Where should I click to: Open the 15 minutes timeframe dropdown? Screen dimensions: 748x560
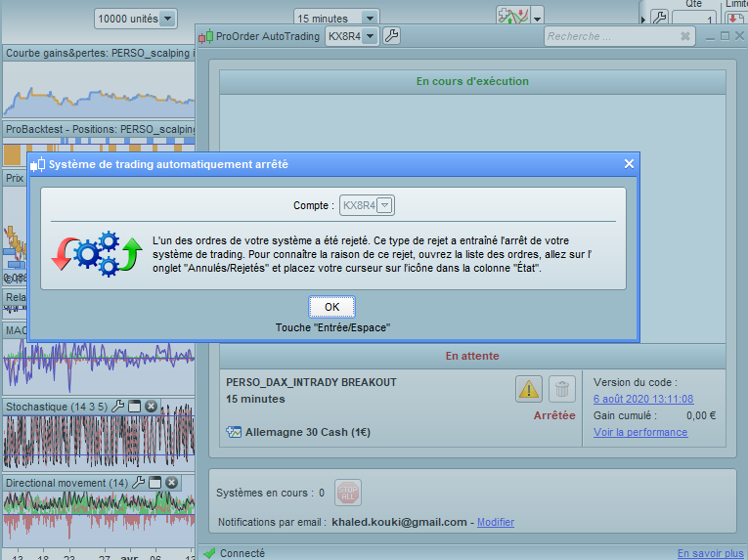[x=336, y=19]
